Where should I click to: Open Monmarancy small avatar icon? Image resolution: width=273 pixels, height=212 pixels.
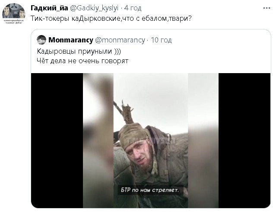41,40
